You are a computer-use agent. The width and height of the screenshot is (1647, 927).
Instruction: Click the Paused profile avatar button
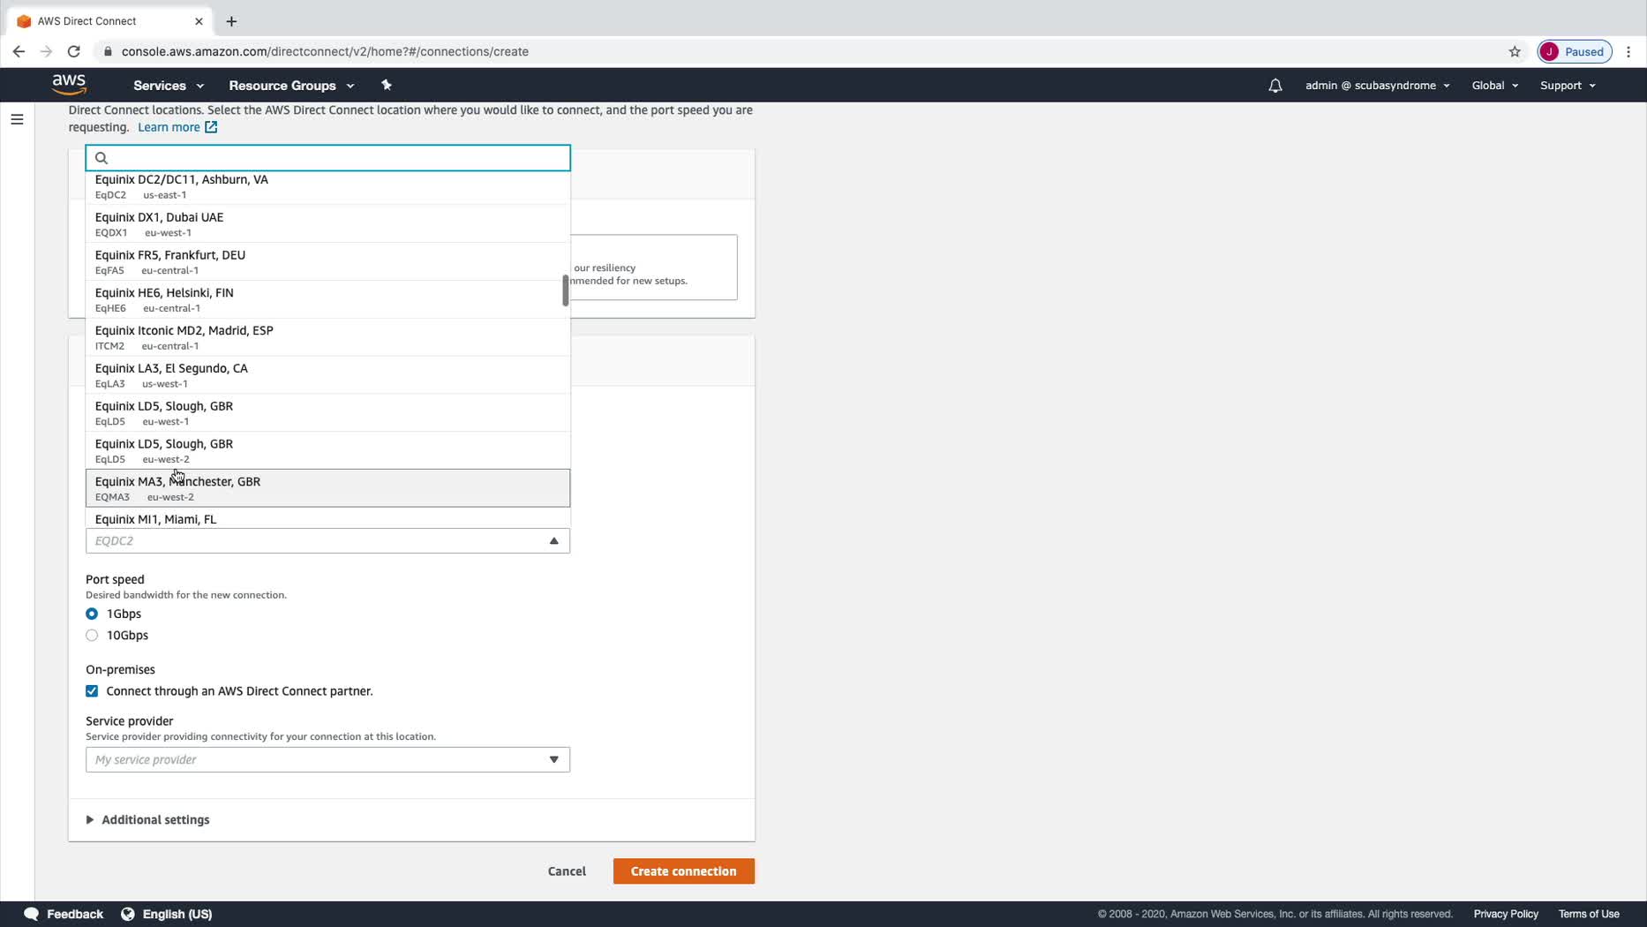1575,51
